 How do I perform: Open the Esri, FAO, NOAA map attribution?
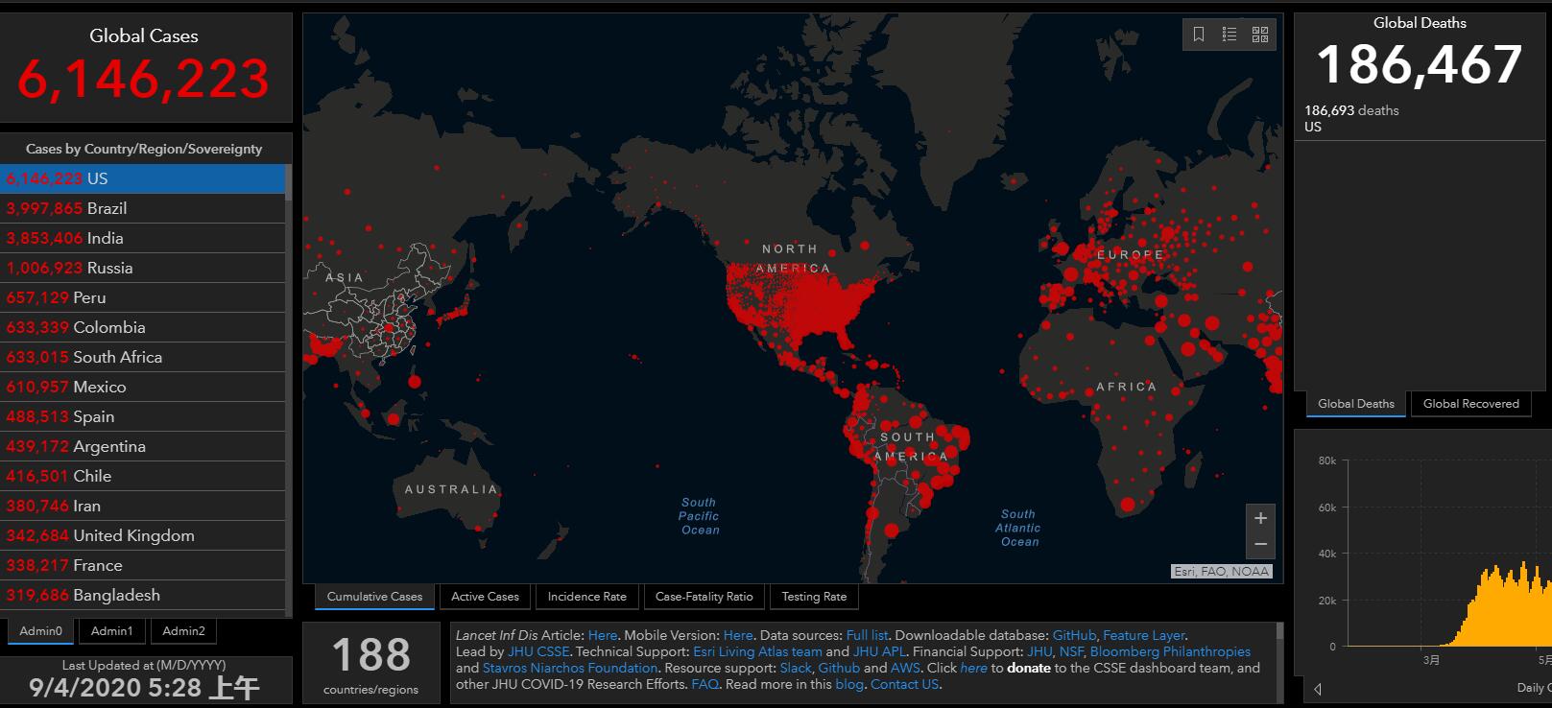pos(1222,571)
